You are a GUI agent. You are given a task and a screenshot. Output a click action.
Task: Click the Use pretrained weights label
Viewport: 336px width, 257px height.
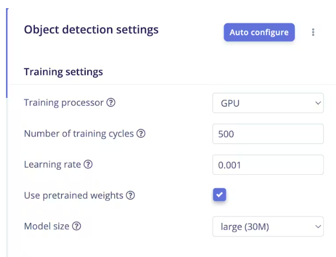pos(73,196)
